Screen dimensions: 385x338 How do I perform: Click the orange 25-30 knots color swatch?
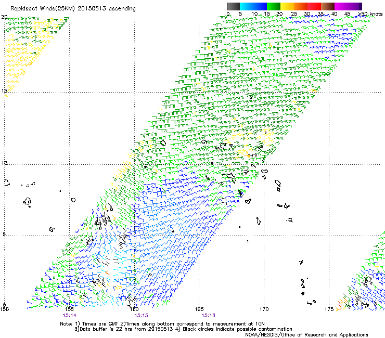coord(301,6)
